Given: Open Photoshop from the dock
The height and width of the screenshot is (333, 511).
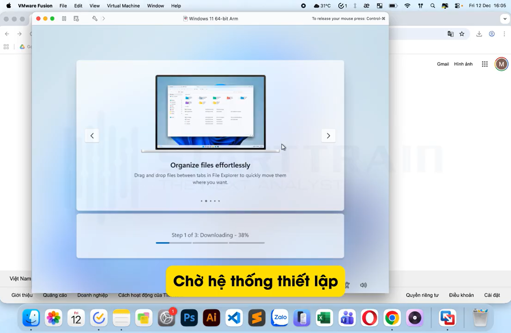Looking at the screenshot, I should tap(189, 318).
